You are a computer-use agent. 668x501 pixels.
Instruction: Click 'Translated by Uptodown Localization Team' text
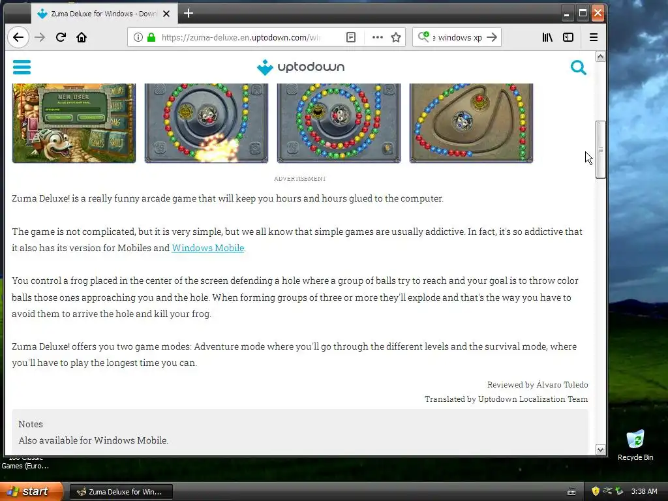point(506,399)
